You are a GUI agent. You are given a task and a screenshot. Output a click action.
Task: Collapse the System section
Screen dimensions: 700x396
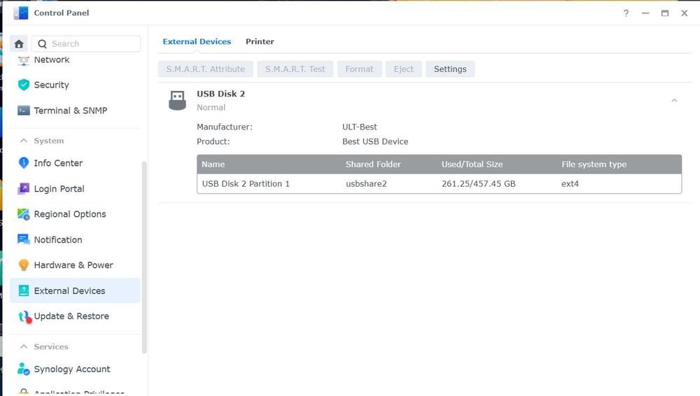24,141
